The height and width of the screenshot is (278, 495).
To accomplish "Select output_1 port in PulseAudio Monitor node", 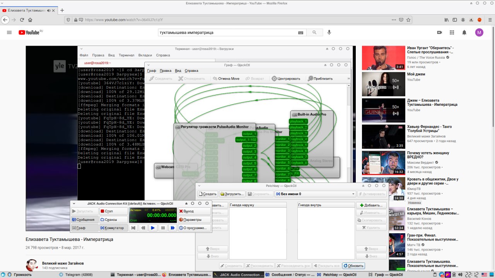I will (x=249, y=134).
